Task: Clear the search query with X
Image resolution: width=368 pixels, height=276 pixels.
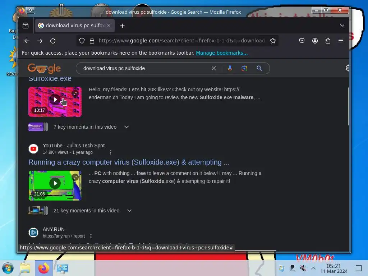Action: 213,68
